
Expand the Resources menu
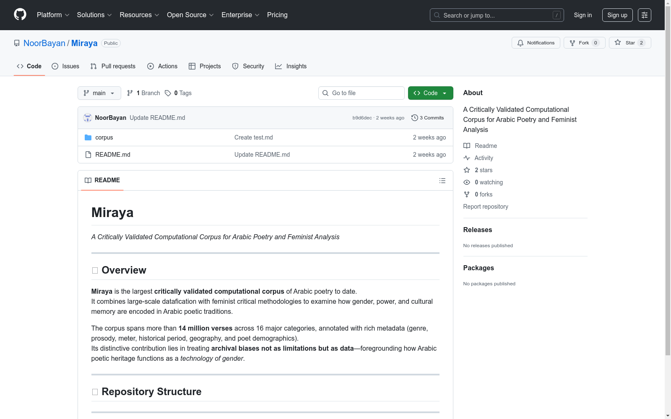point(139,15)
